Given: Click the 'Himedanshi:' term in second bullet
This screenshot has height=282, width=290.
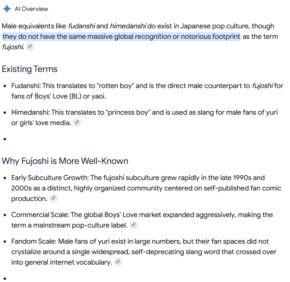Looking at the screenshot, I should [30, 112].
